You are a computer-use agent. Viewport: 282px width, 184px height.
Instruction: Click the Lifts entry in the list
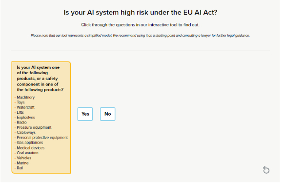coord(20,112)
